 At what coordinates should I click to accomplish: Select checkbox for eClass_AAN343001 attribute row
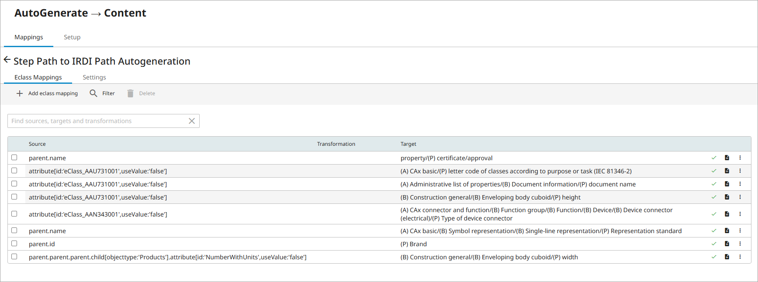click(14, 214)
